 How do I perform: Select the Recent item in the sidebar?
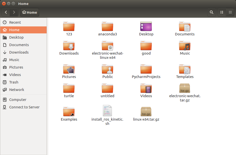15,22
